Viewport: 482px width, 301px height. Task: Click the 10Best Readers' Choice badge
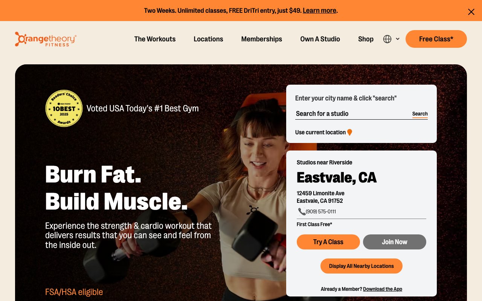[x=64, y=108]
